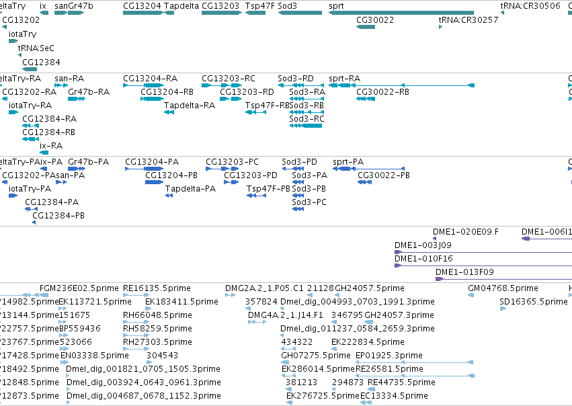Click the CG12384-PB protein label
The width and height of the screenshot is (572, 406).
58,216
